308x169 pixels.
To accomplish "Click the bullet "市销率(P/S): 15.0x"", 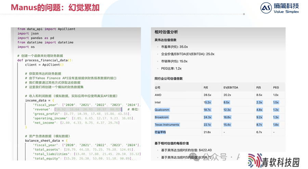I will pyautogui.click(x=174, y=61).
